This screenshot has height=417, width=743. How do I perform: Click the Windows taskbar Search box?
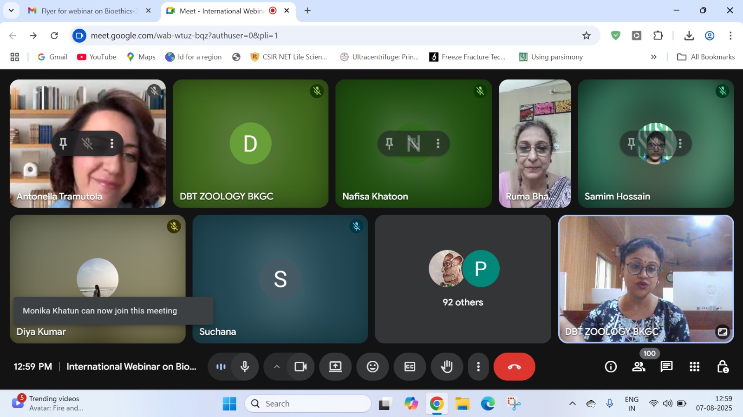[x=308, y=404]
